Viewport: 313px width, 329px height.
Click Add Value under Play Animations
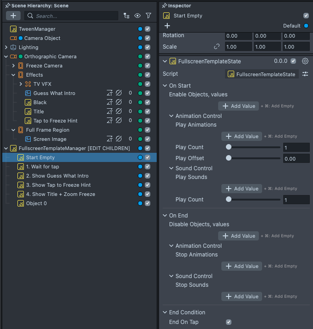coord(241,136)
